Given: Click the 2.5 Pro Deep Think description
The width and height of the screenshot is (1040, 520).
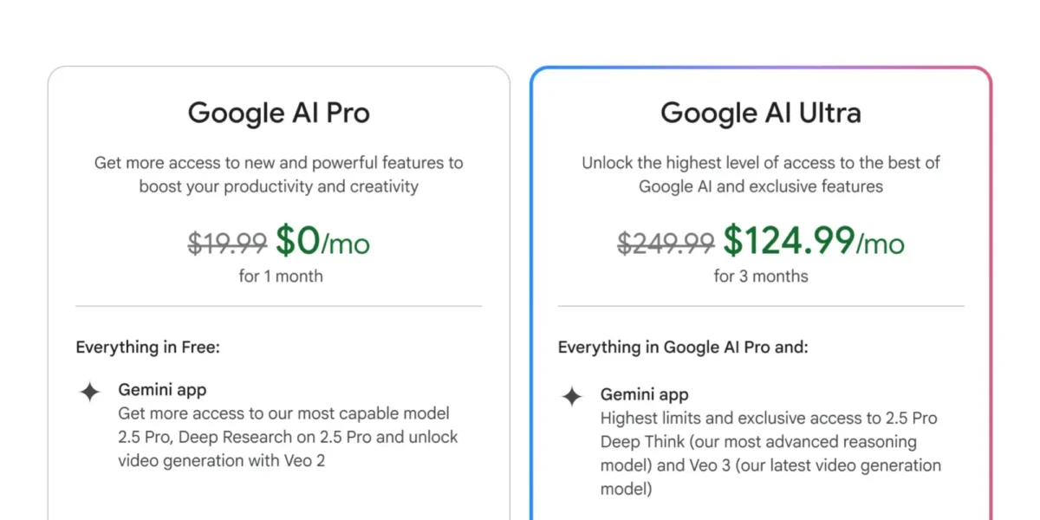Looking at the screenshot, I should click(770, 453).
